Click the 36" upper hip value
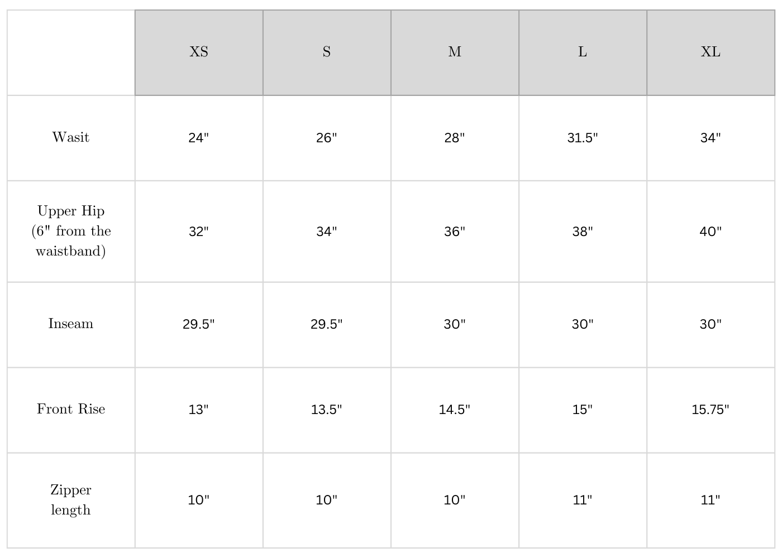The height and width of the screenshot is (558, 782). pyautogui.click(x=455, y=232)
